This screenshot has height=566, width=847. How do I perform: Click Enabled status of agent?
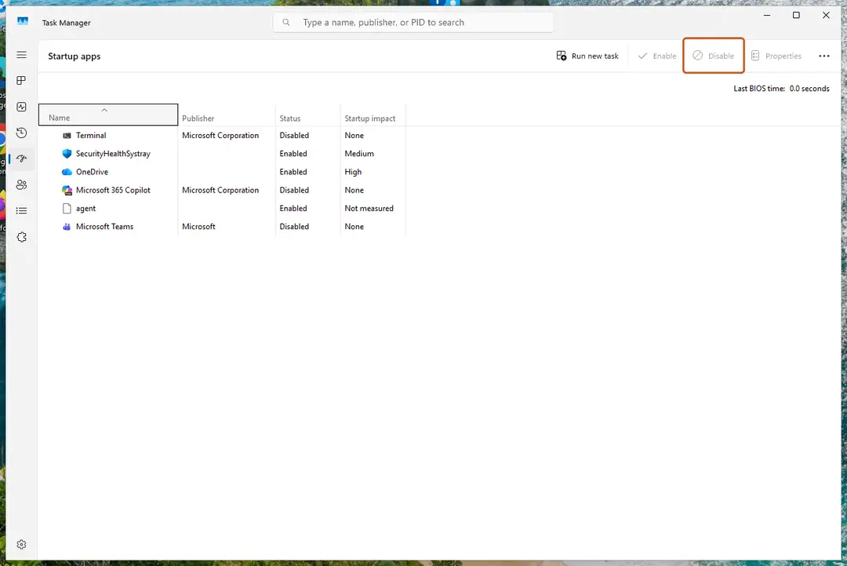point(293,208)
